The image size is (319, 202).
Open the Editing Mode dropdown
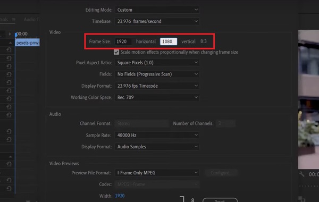click(157, 10)
